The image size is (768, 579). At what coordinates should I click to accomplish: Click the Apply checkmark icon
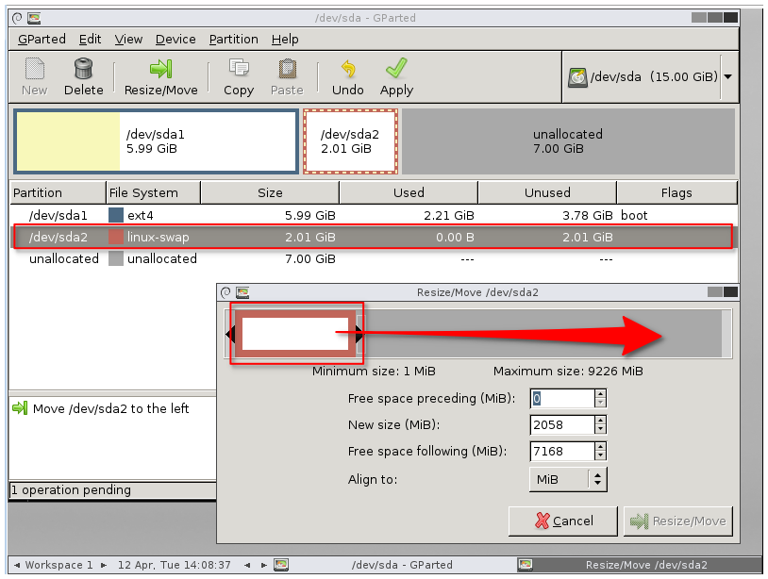tap(396, 68)
